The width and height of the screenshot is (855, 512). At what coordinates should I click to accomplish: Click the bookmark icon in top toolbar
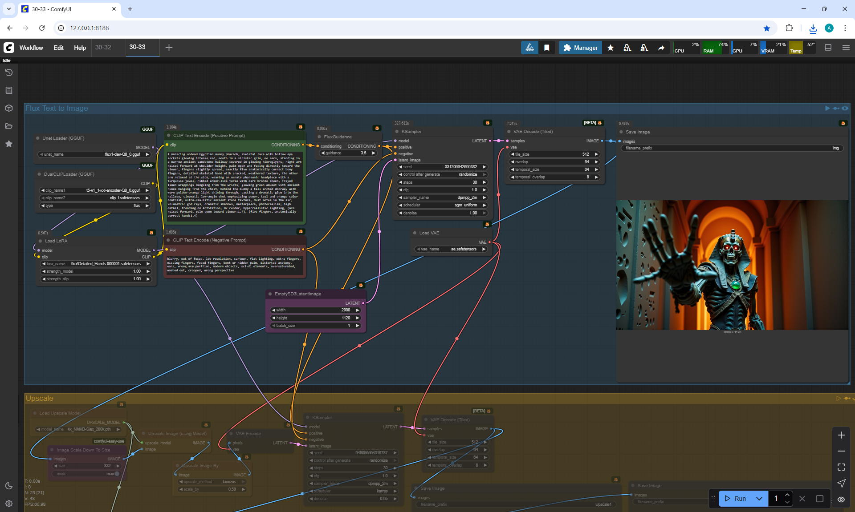click(547, 48)
